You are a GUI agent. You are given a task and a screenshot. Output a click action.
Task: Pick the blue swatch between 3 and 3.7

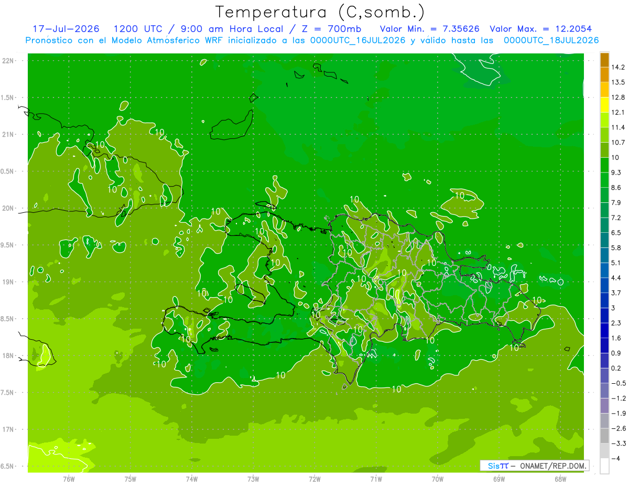(x=604, y=300)
